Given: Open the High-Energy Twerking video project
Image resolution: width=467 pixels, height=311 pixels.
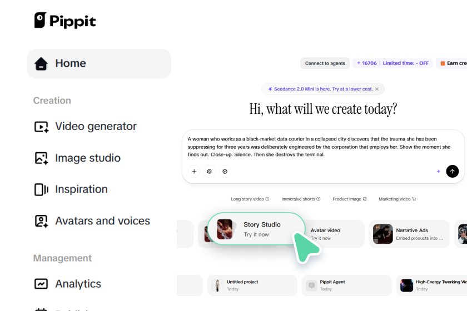Looking at the screenshot, I should pos(431,285).
